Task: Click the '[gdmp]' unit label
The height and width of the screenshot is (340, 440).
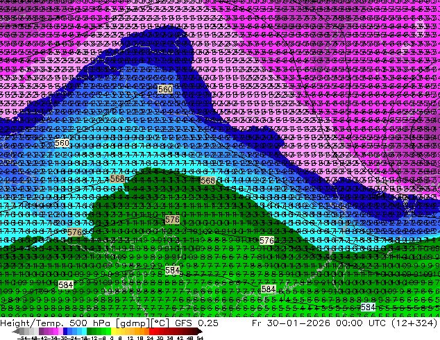Action: 132,323
